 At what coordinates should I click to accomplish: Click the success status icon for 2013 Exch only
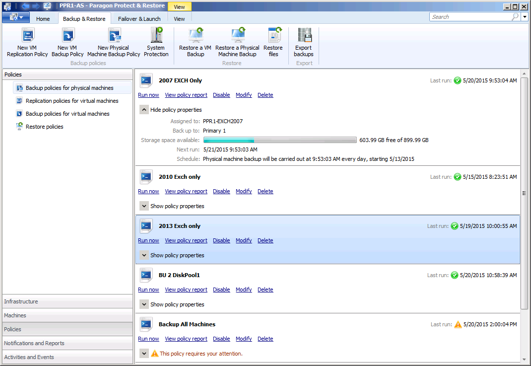(455, 226)
